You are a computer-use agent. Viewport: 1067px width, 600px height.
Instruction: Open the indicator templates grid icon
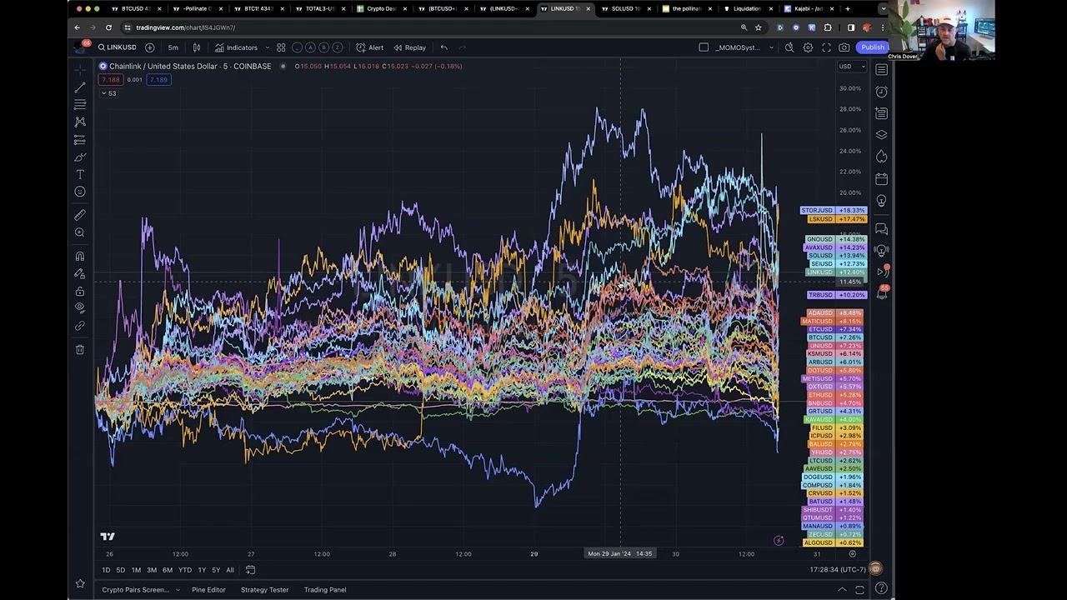pos(281,47)
